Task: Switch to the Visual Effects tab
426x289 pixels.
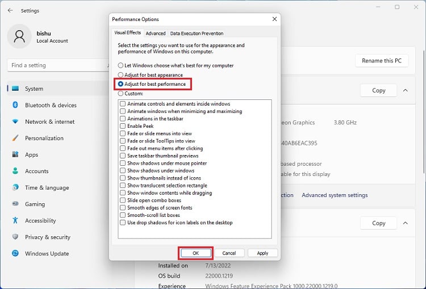Action: click(127, 32)
